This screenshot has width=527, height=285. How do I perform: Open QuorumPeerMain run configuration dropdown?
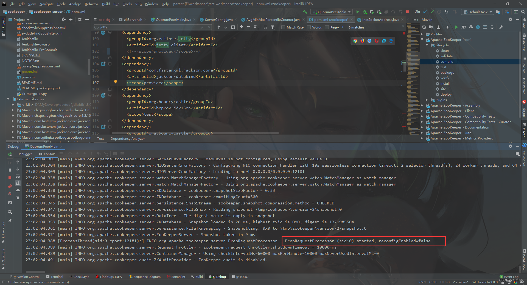(332, 12)
